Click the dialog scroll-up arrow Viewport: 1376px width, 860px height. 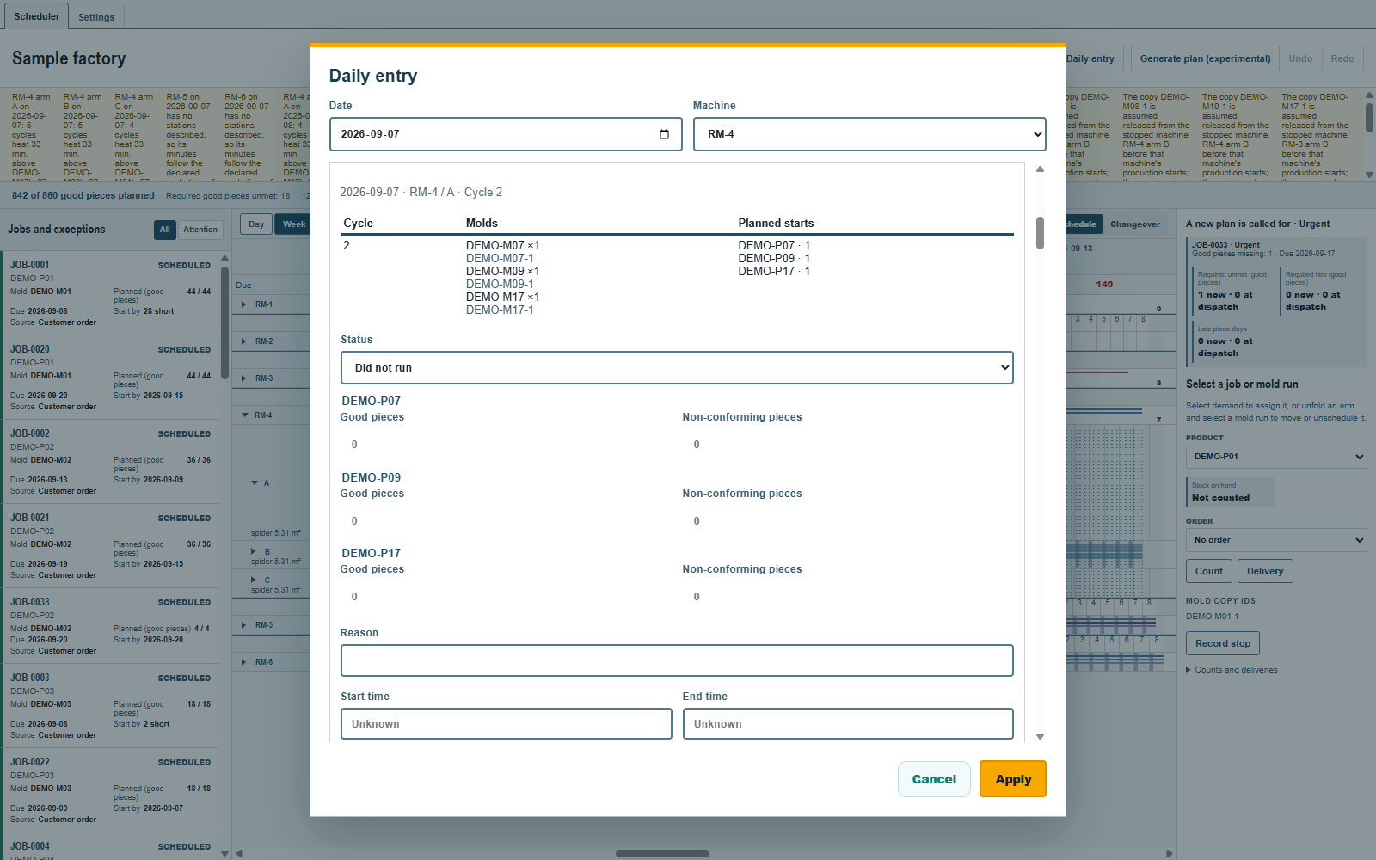[1040, 169]
